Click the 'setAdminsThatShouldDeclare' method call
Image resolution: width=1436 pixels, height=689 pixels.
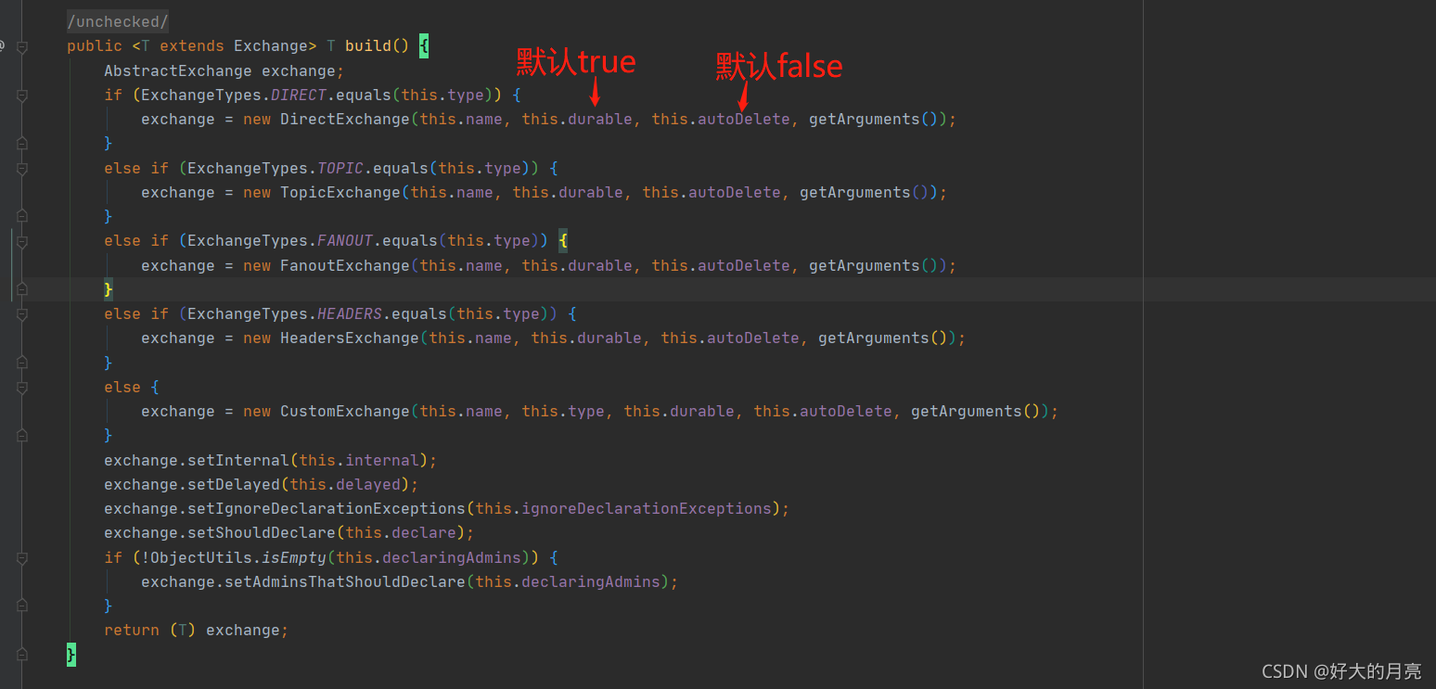345,581
